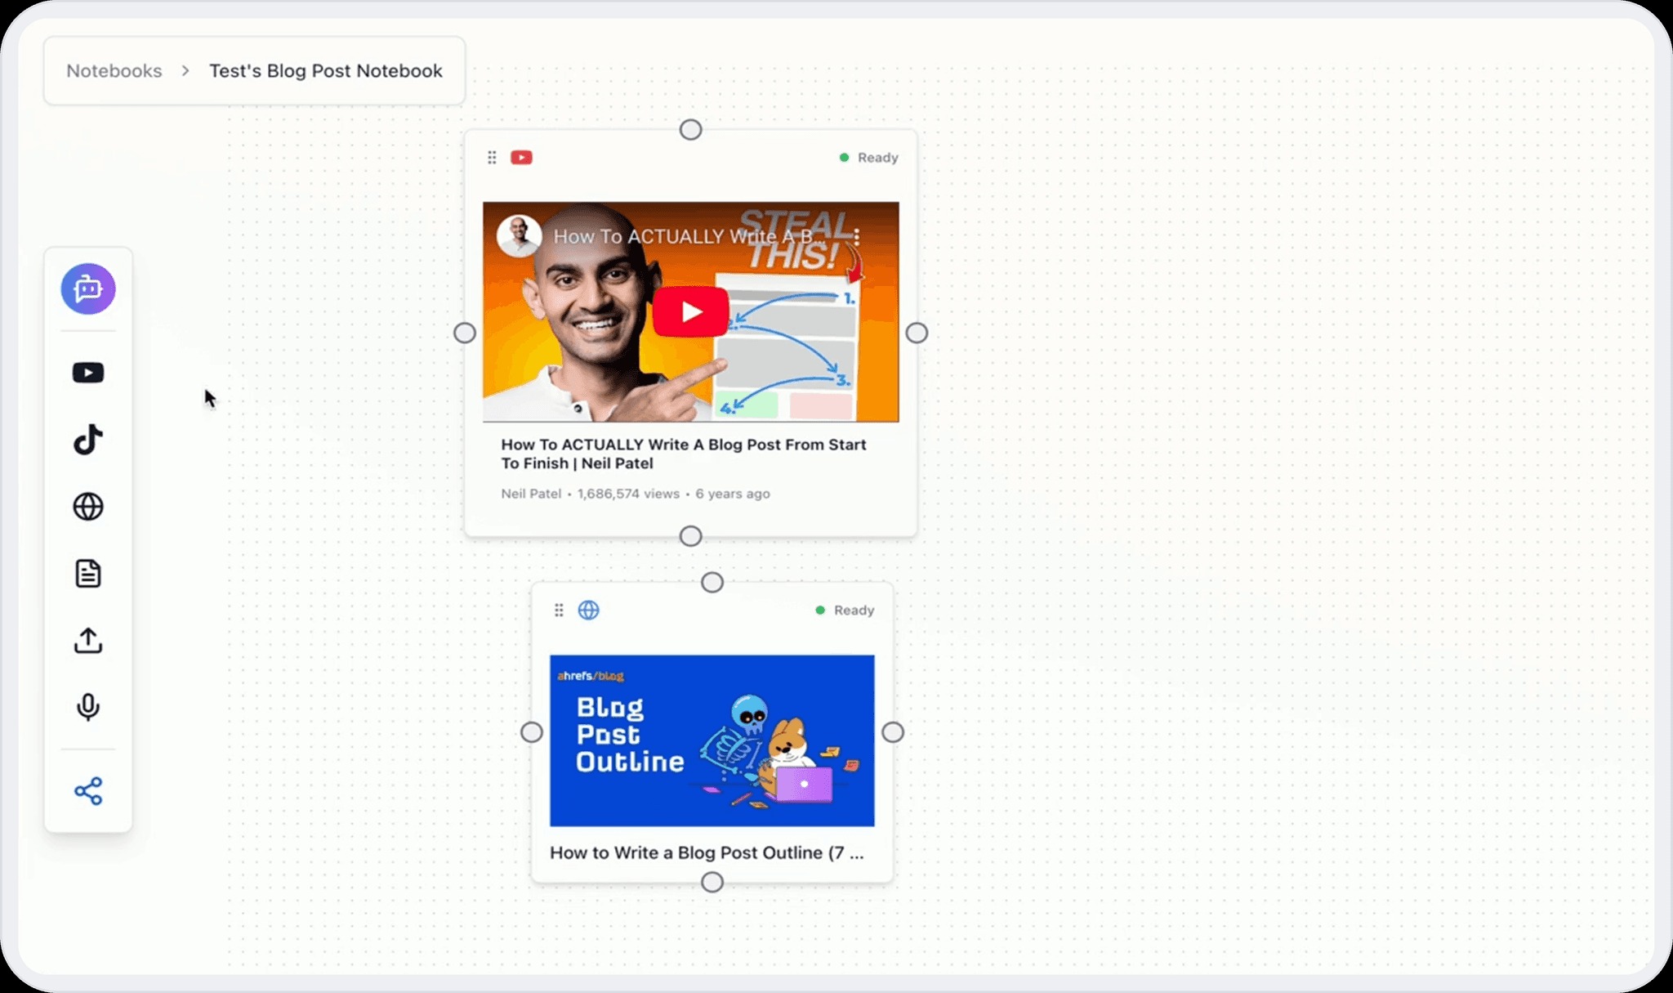Open the video's three-dot options menu

click(856, 237)
